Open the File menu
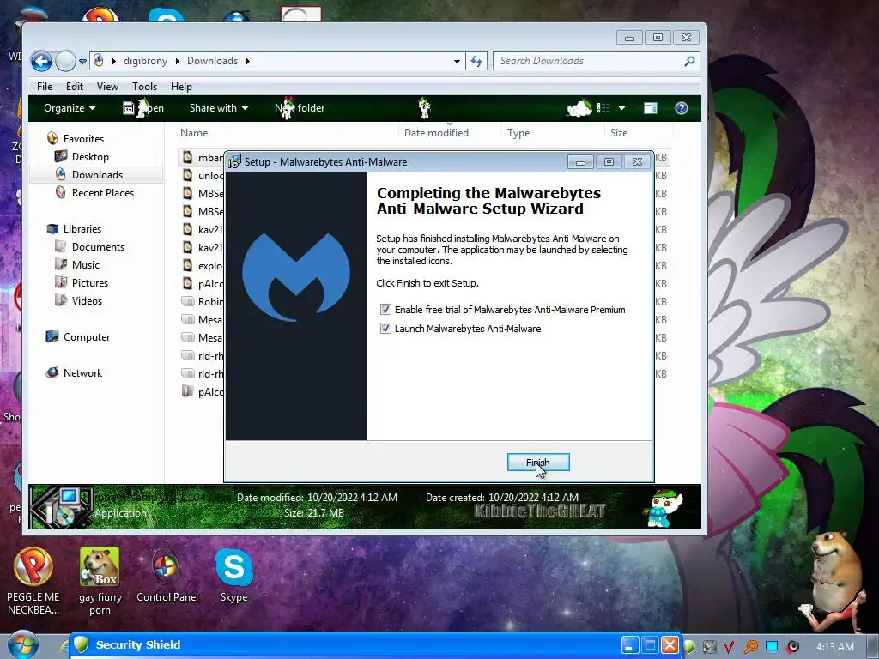This screenshot has height=659, width=879. pos(45,87)
